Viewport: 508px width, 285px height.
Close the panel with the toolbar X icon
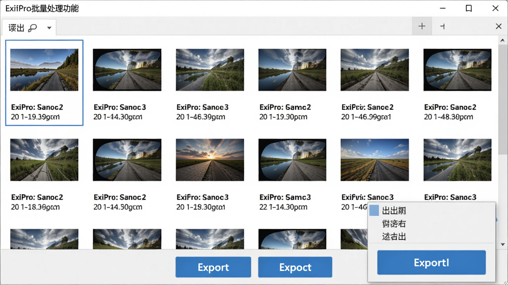pos(499,26)
